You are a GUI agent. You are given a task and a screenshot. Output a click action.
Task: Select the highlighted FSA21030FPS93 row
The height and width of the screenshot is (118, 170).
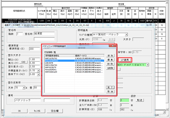tap(74, 61)
